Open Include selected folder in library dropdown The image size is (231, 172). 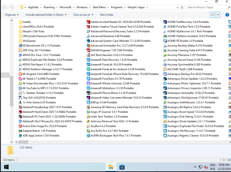(x=46, y=15)
